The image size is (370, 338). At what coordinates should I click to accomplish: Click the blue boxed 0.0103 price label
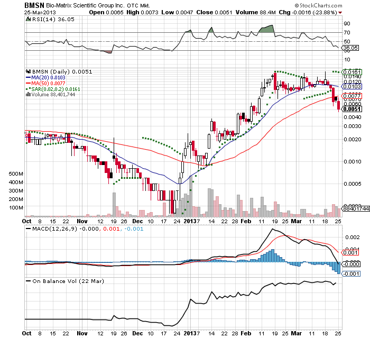pyautogui.click(x=352, y=86)
